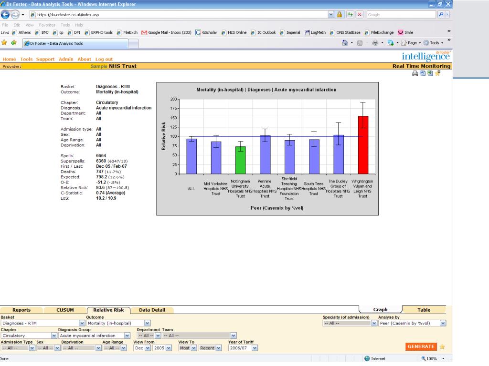This screenshot has height=366, width=489.
Task: Open the Favorites Center star icon
Action: [x=4, y=42]
